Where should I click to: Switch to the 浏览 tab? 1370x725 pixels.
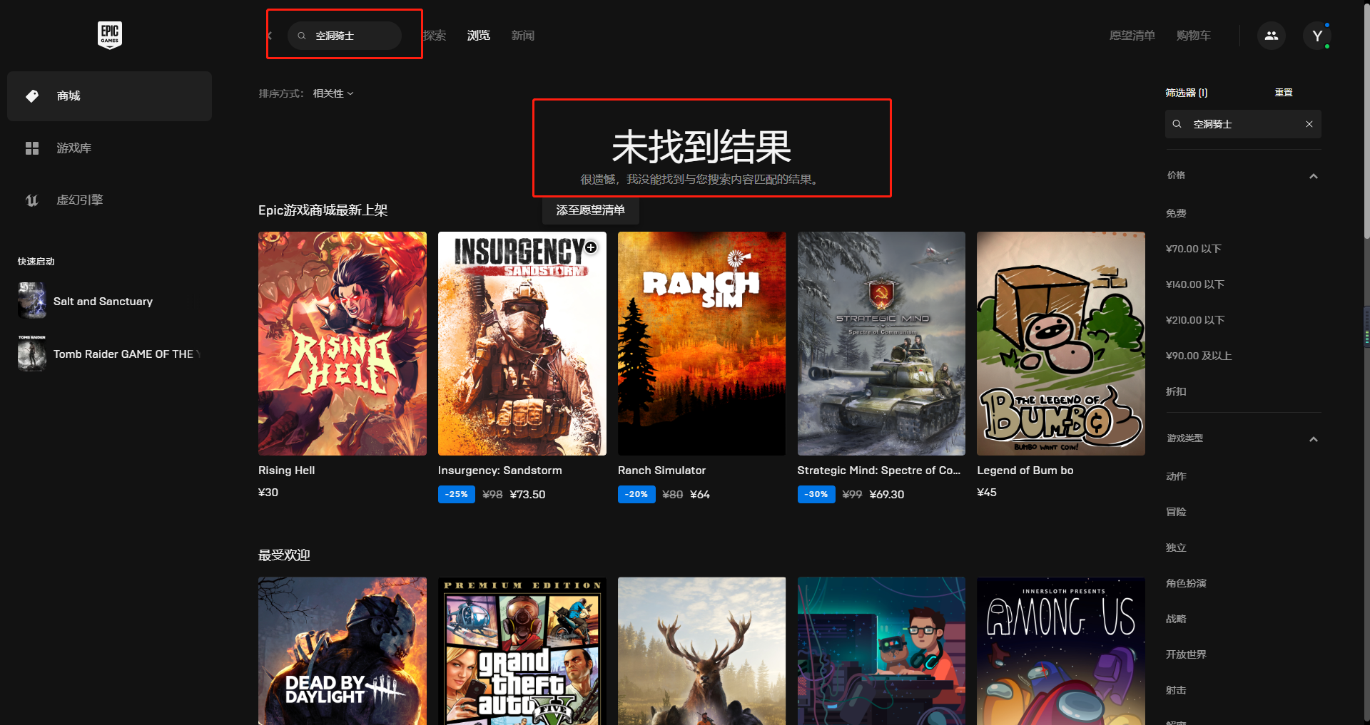[x=479, y=36]
